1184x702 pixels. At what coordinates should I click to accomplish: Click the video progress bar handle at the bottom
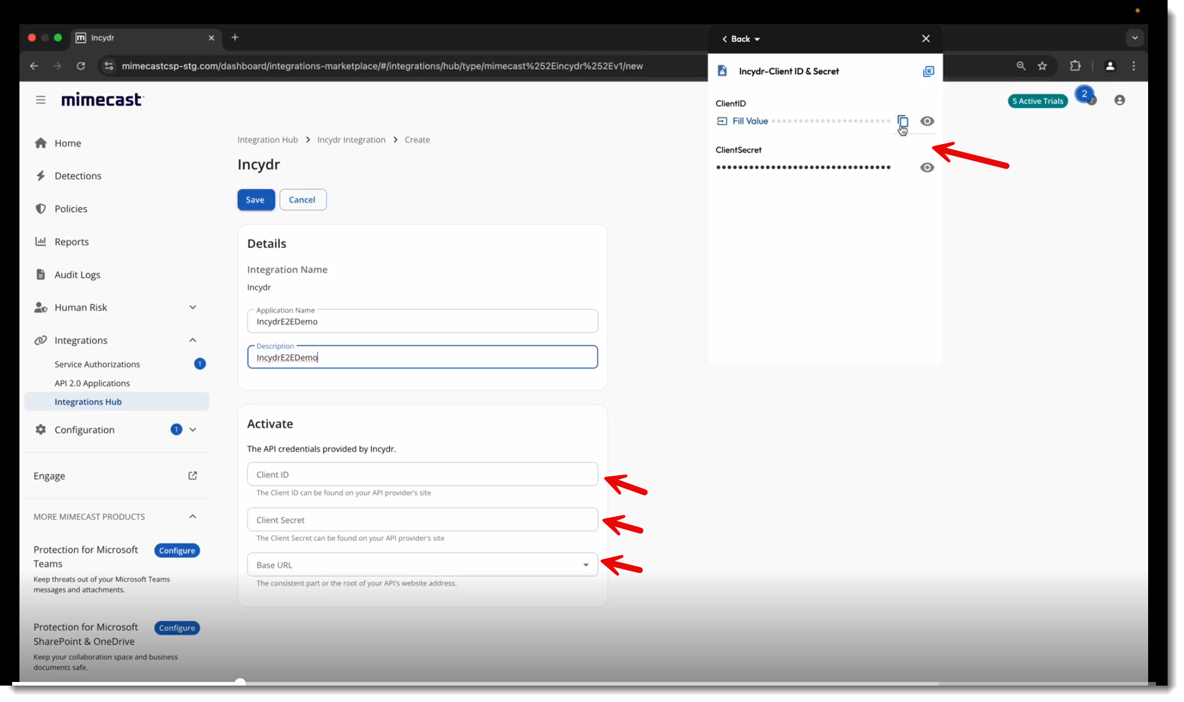click(240, 683)
